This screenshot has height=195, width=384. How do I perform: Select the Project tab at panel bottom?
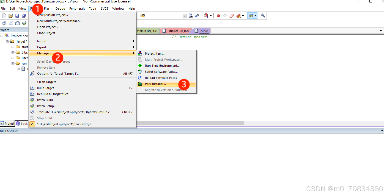(7, 124)
